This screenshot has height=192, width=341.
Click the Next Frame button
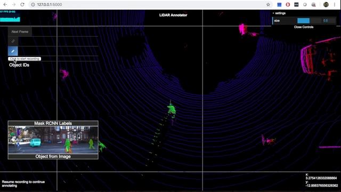point(20,32)
